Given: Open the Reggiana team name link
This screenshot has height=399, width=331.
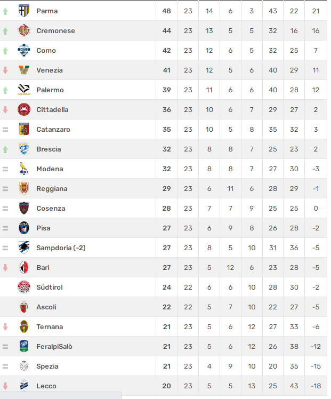Looking at the screenshot, I should coord(52,189).
